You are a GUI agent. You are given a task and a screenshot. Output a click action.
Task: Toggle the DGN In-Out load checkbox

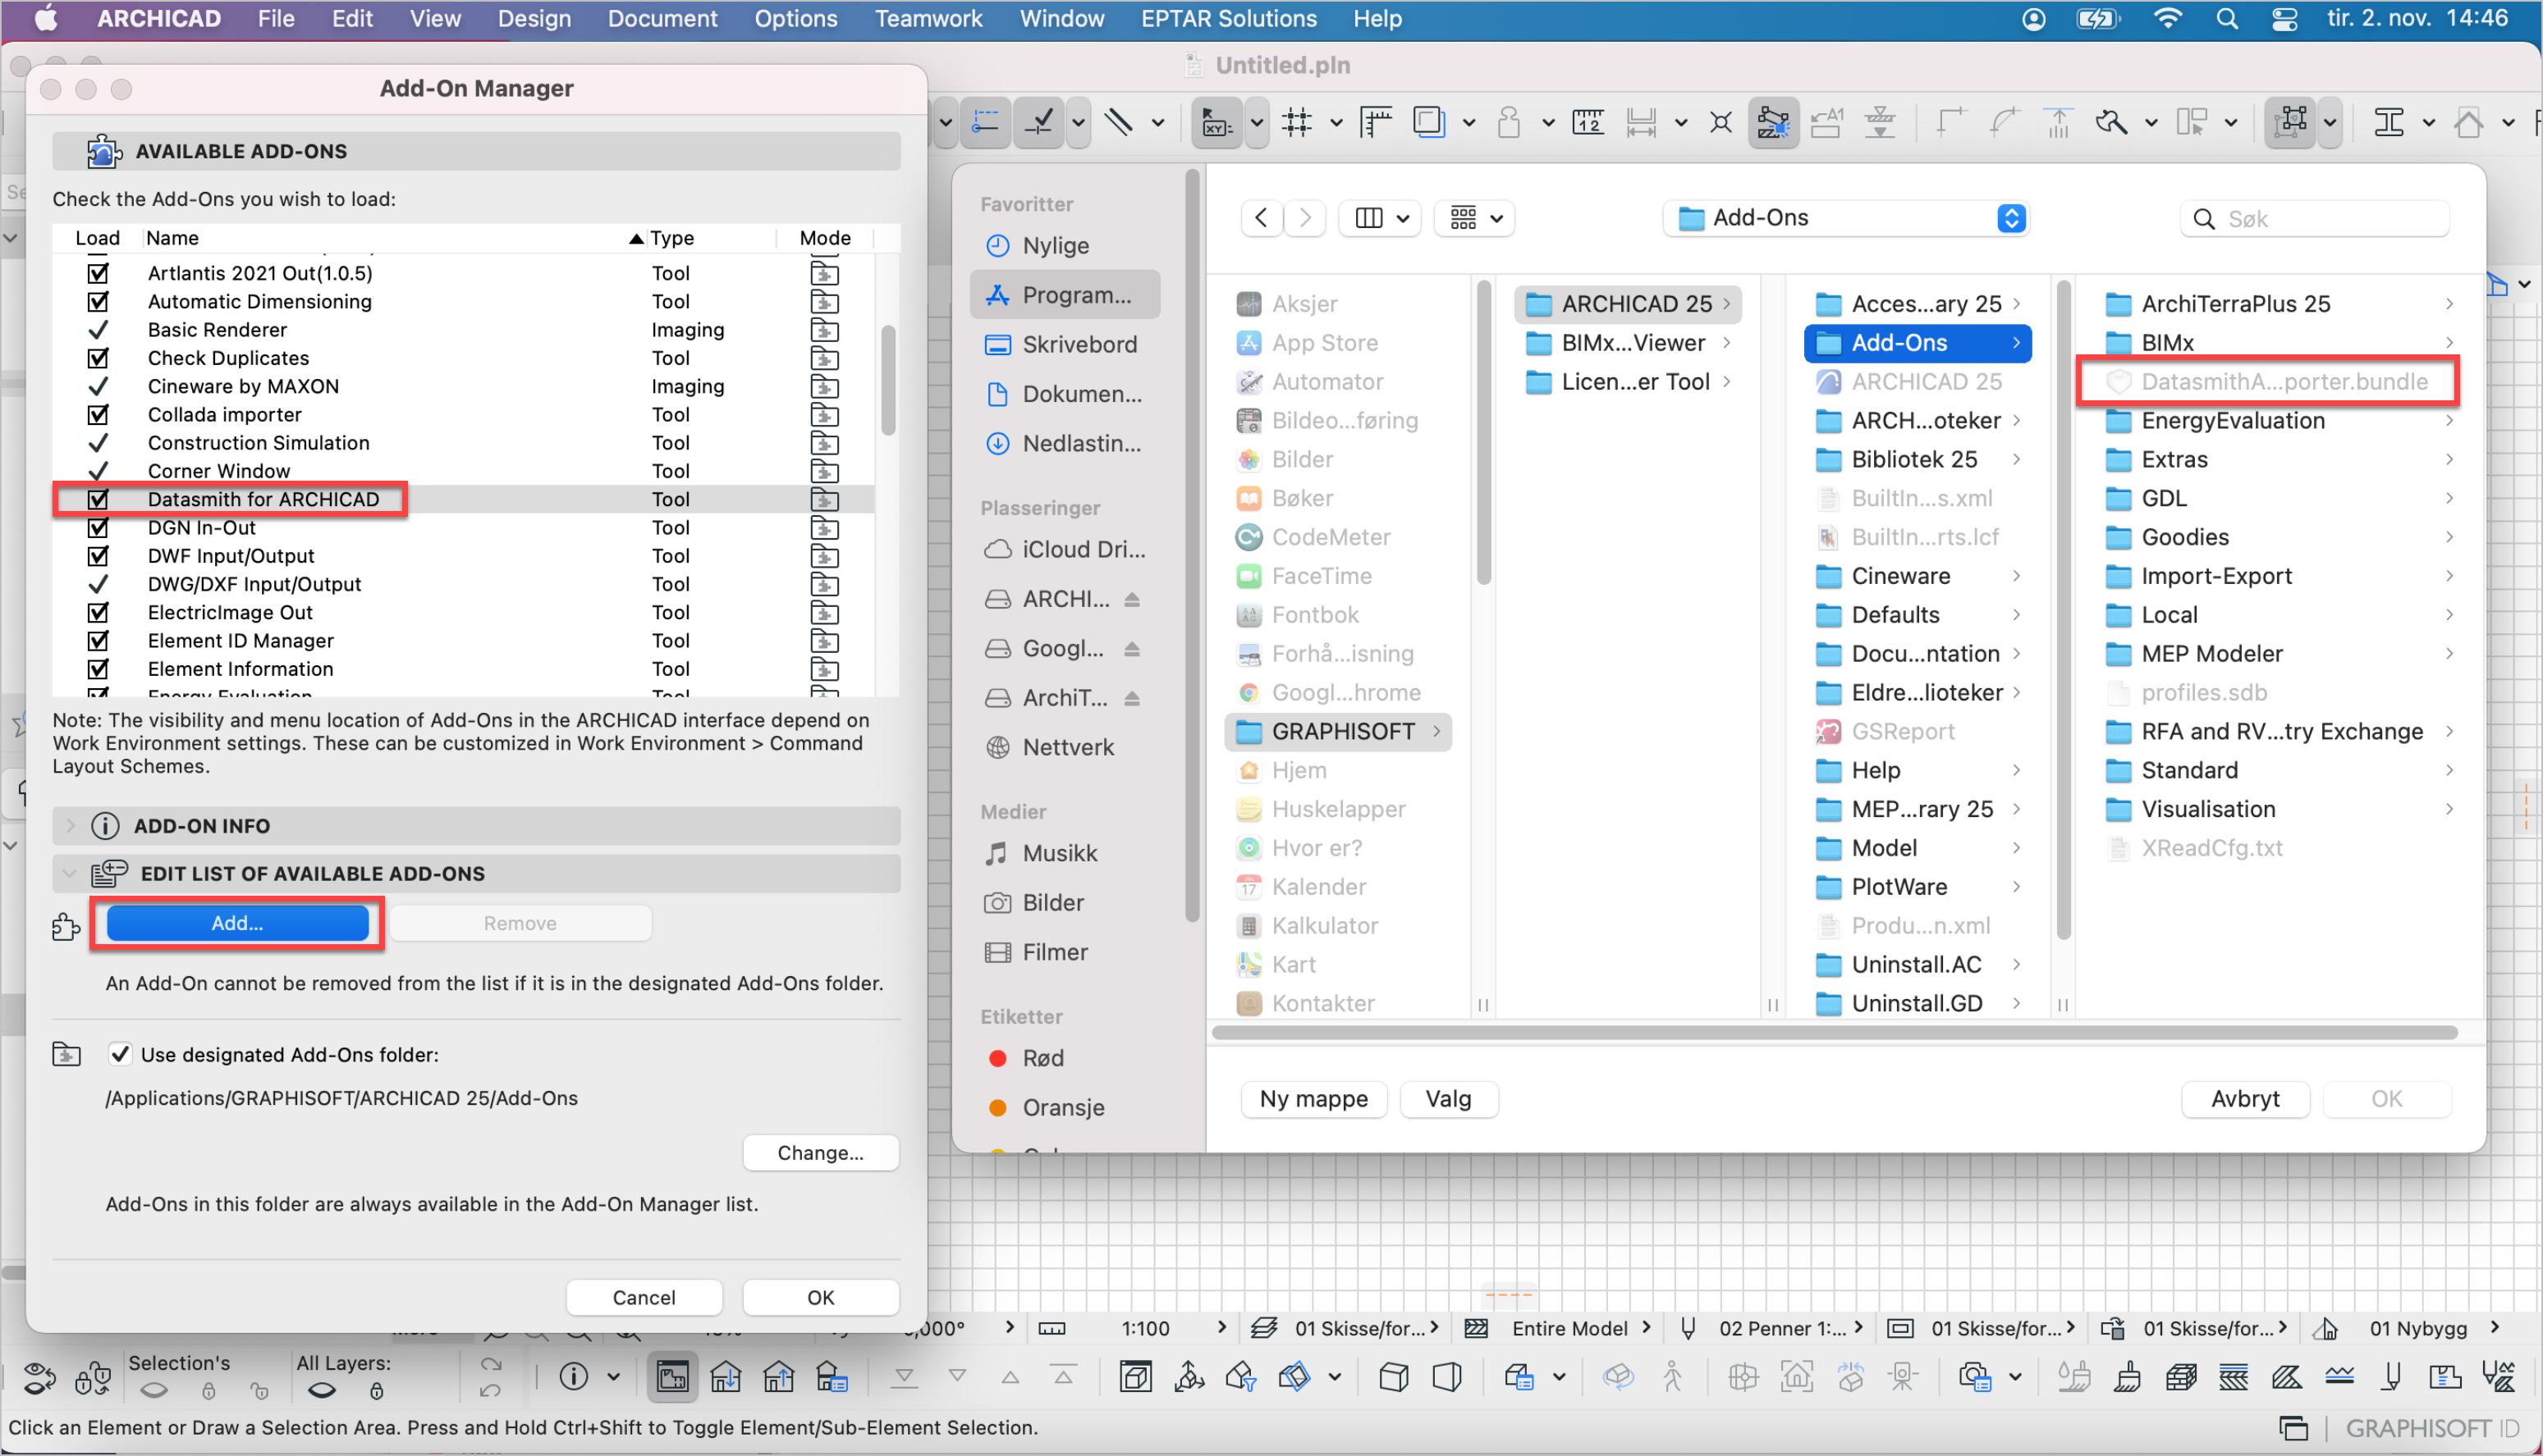coord(98,527)
